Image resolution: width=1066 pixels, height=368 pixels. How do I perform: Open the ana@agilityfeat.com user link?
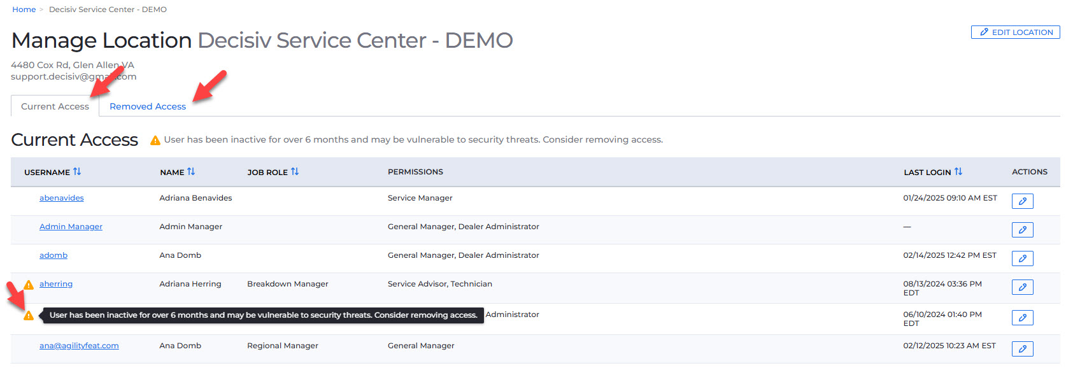(x=79, y=346)
